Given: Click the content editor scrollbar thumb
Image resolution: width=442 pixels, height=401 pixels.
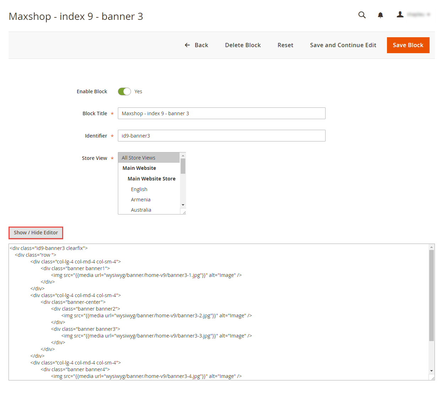Looking at the screenshot, I should tap(432, 296).
